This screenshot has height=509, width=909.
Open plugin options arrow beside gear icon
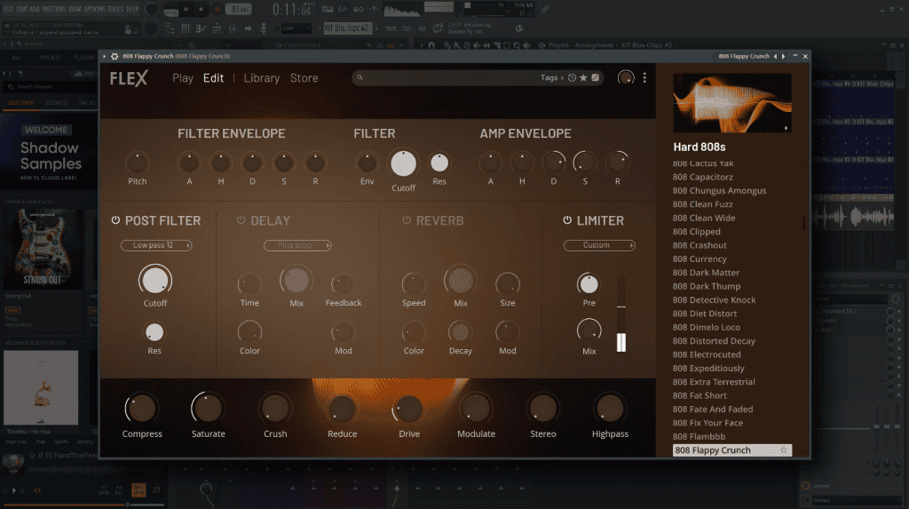pyautogui.click(x=105, y=56)
